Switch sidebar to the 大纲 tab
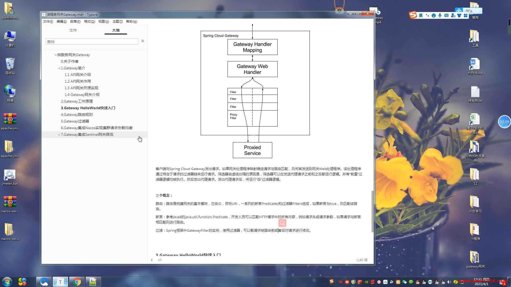The height and width of the screenshot is (287, 511). click(x=116, y=30)
